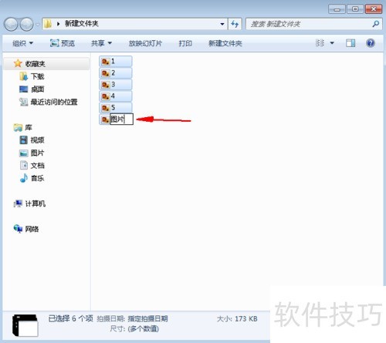Click the 新建文件夹 path segment in address bar
The width and height of the screenshot is (386, 343).
tap(82, 24)
